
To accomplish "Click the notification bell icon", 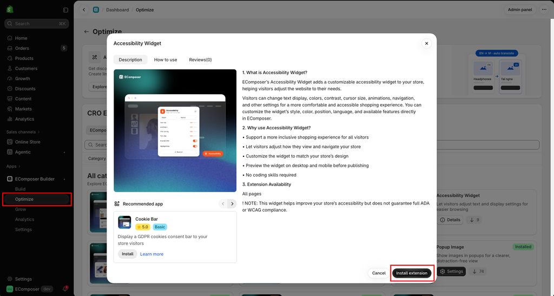I will coord(65,288).
